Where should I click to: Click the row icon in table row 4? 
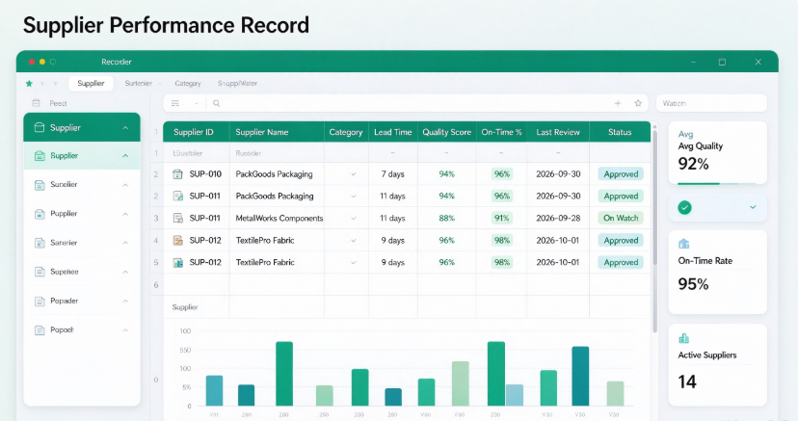point(177,241)
